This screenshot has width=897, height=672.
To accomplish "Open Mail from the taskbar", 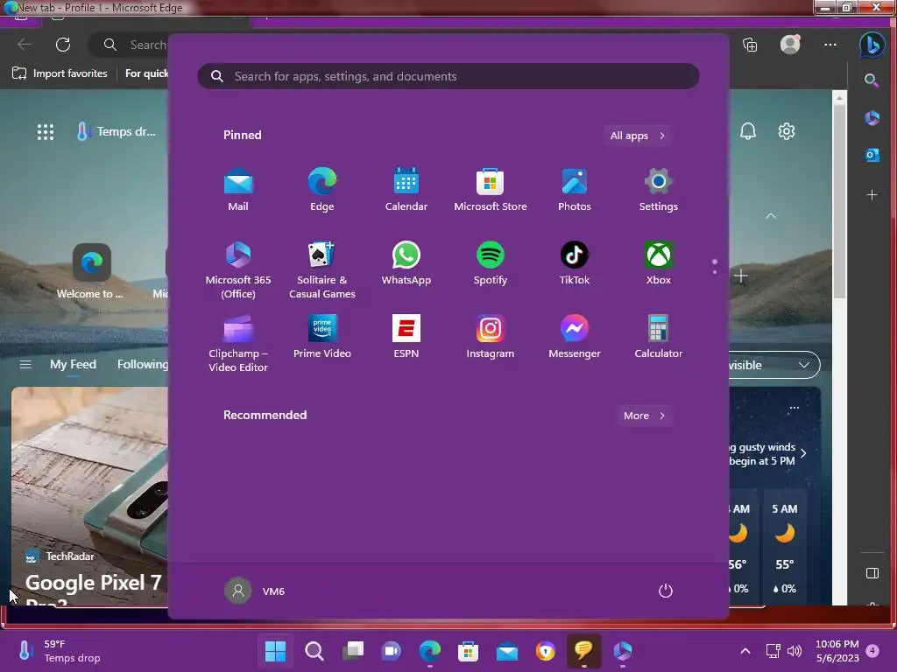I will click(507, 650).
